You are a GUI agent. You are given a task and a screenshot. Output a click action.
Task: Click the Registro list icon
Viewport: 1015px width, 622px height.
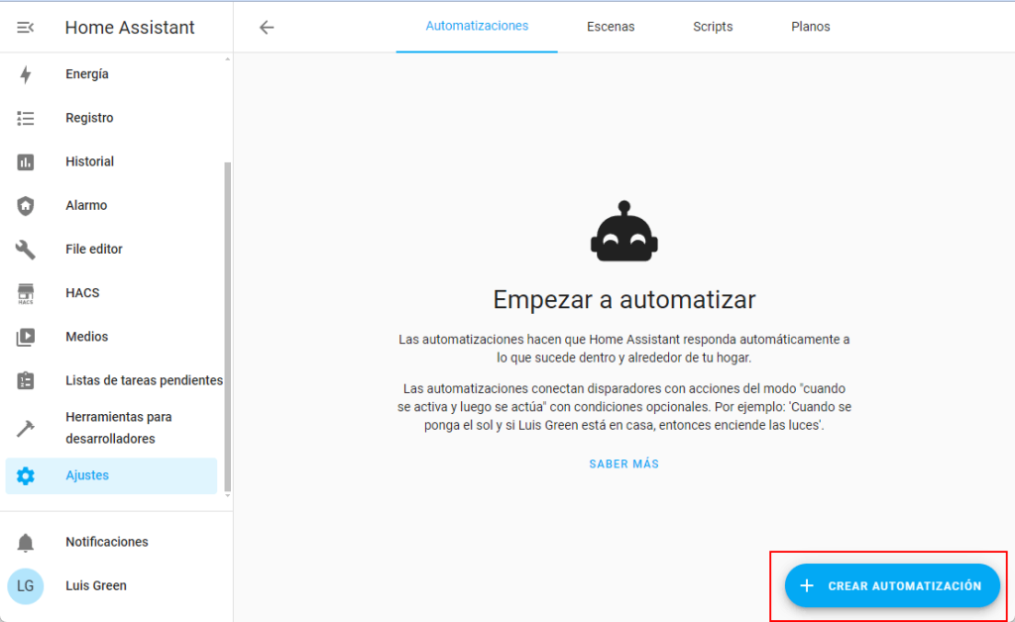pos(26,118)
